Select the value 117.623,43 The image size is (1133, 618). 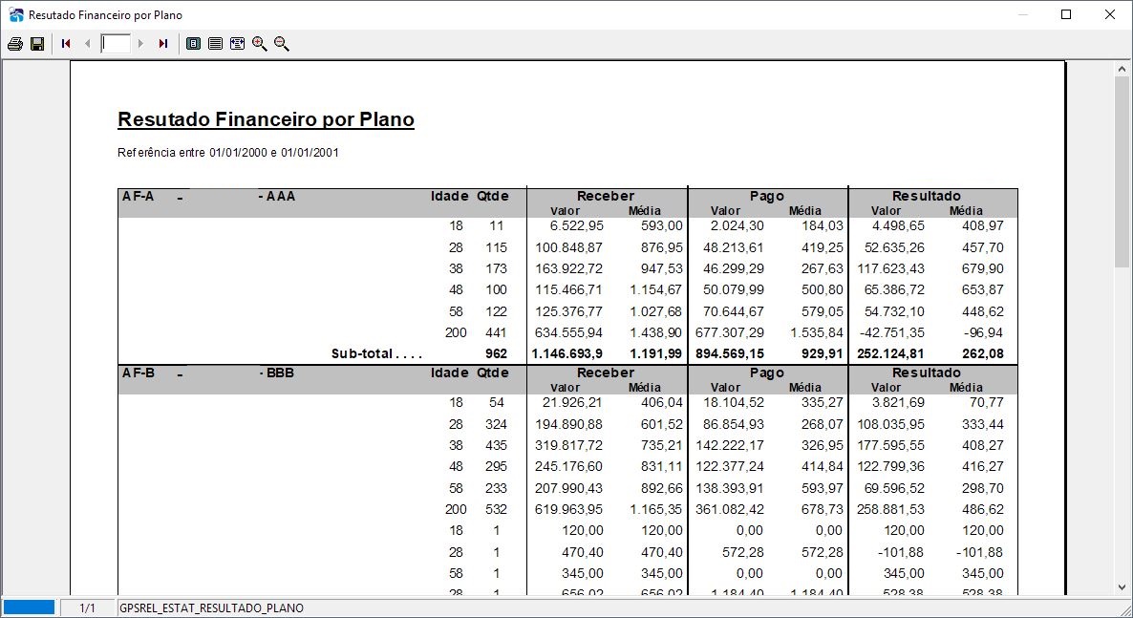pos(891,269)
